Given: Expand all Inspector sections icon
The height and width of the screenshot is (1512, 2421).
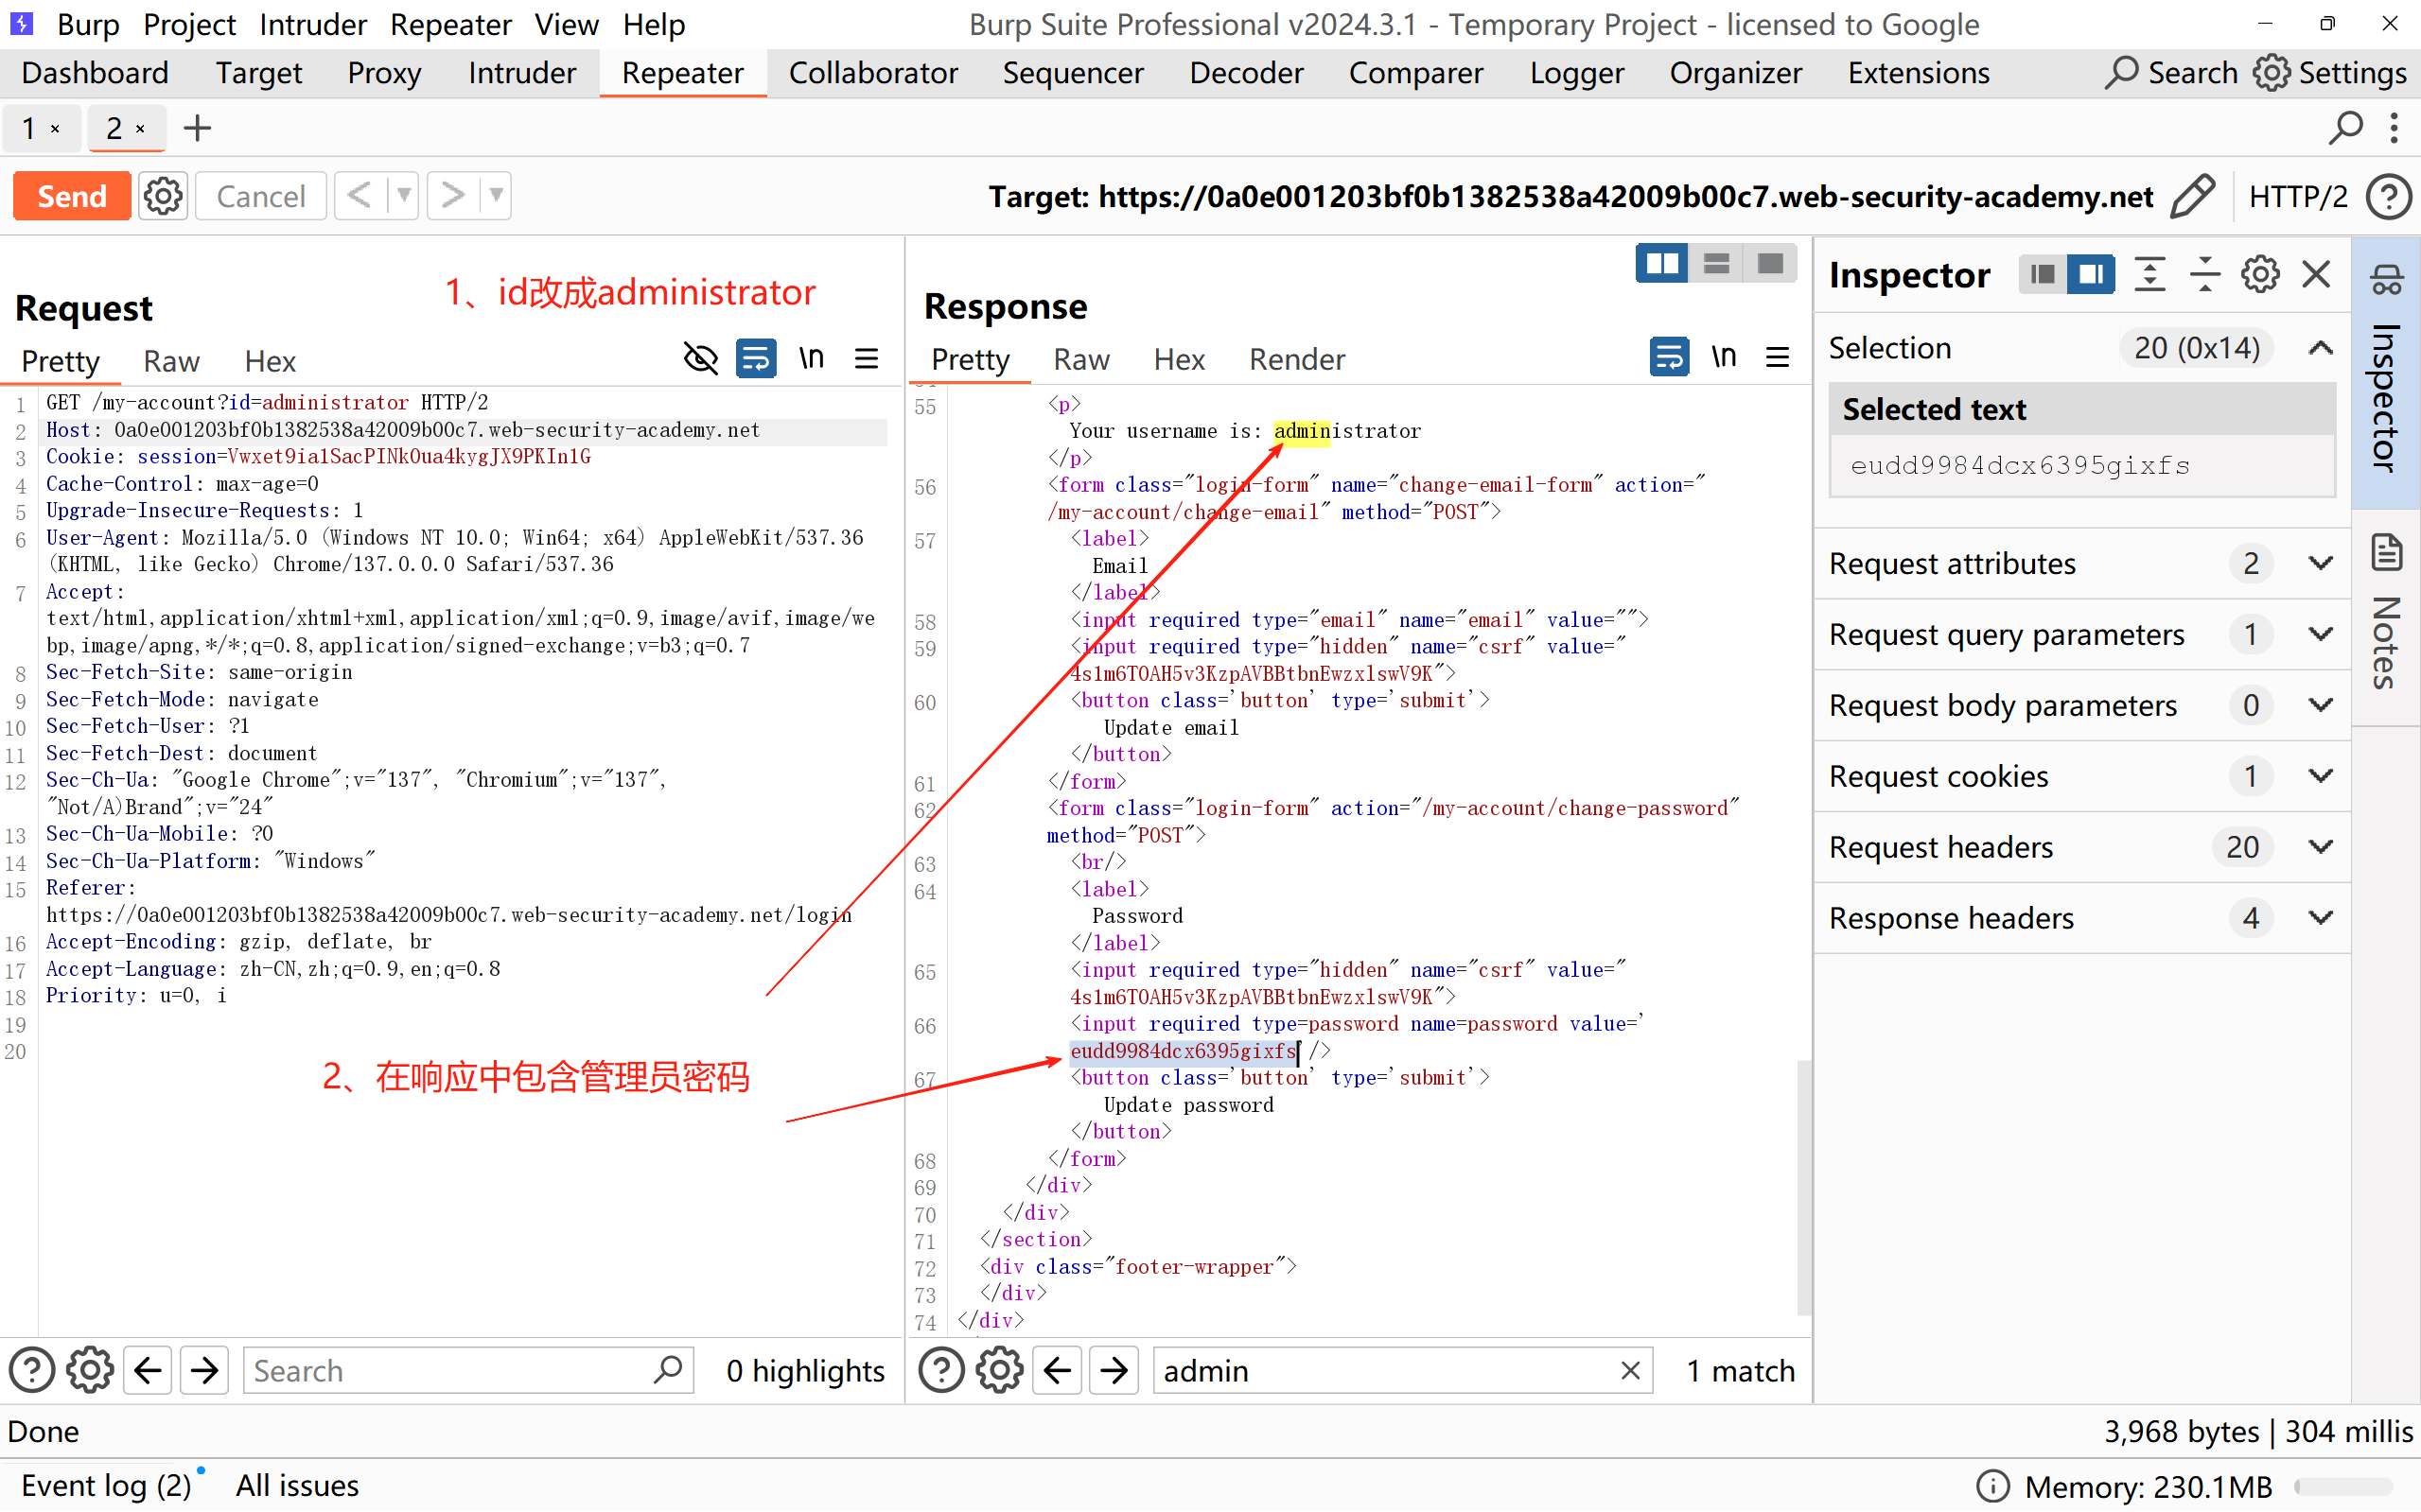Looking at the screenshot, I should (2149, 274).
